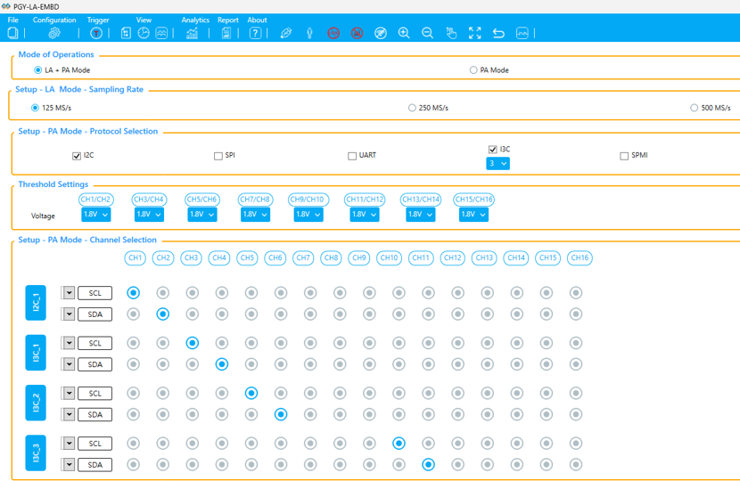Open the help question mark icon
Viewport: 740px width, 481px height.
[x=256, y=33]
